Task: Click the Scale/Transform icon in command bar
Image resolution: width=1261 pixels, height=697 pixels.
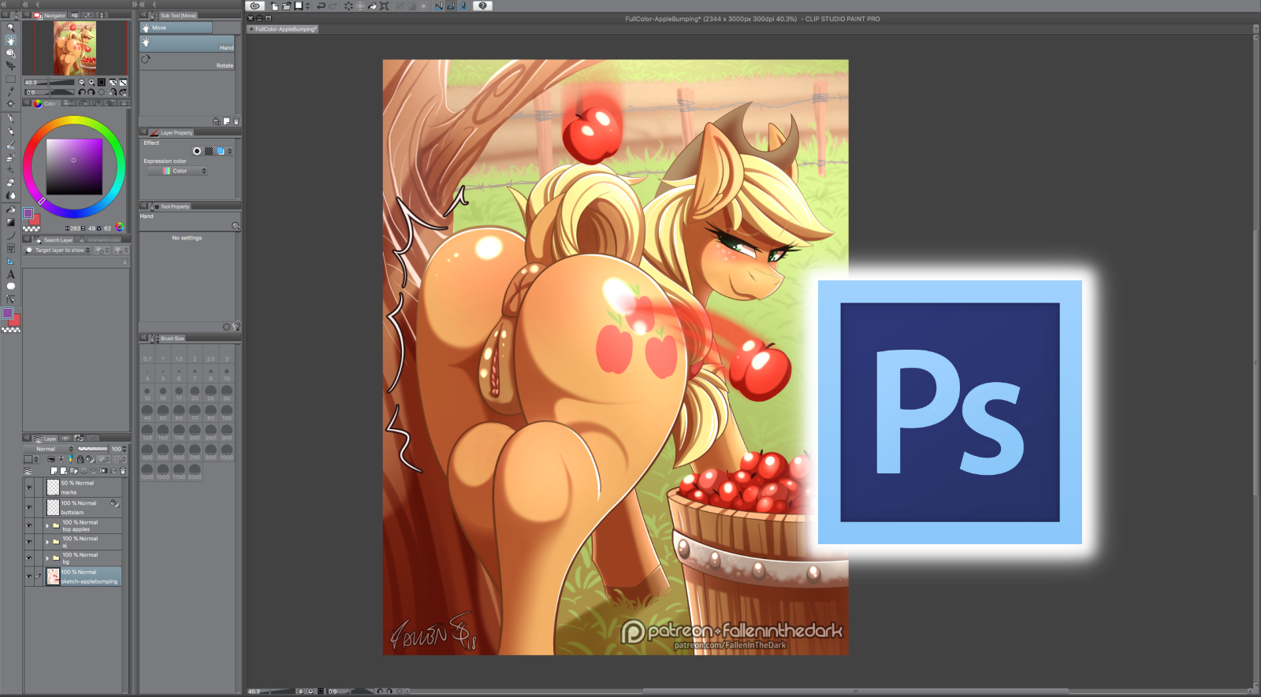Action: (x=385, y=6)
